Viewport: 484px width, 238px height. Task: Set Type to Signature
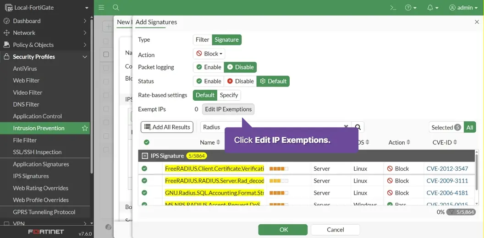(226, 40)
